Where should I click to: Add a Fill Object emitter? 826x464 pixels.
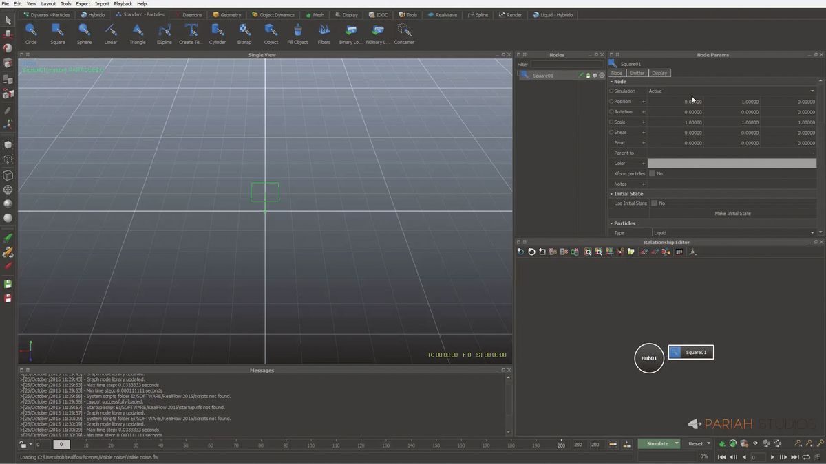297,32
